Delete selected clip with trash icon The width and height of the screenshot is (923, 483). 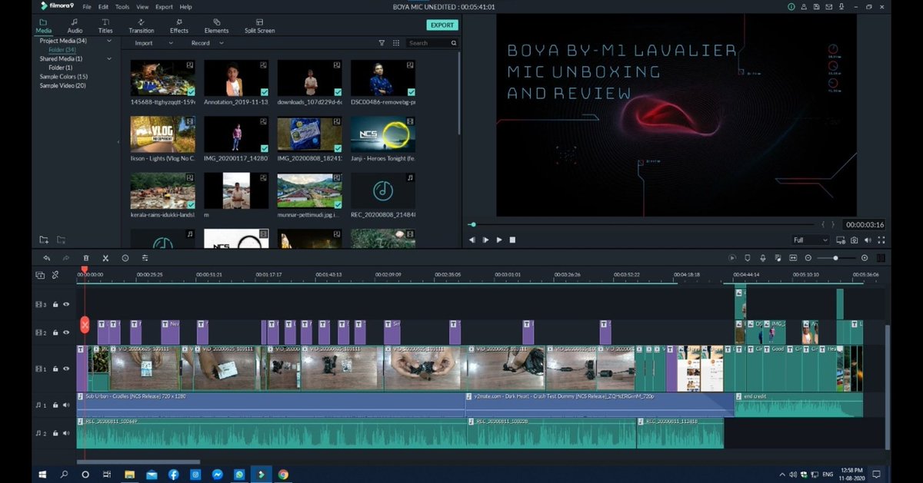point(86,258)
